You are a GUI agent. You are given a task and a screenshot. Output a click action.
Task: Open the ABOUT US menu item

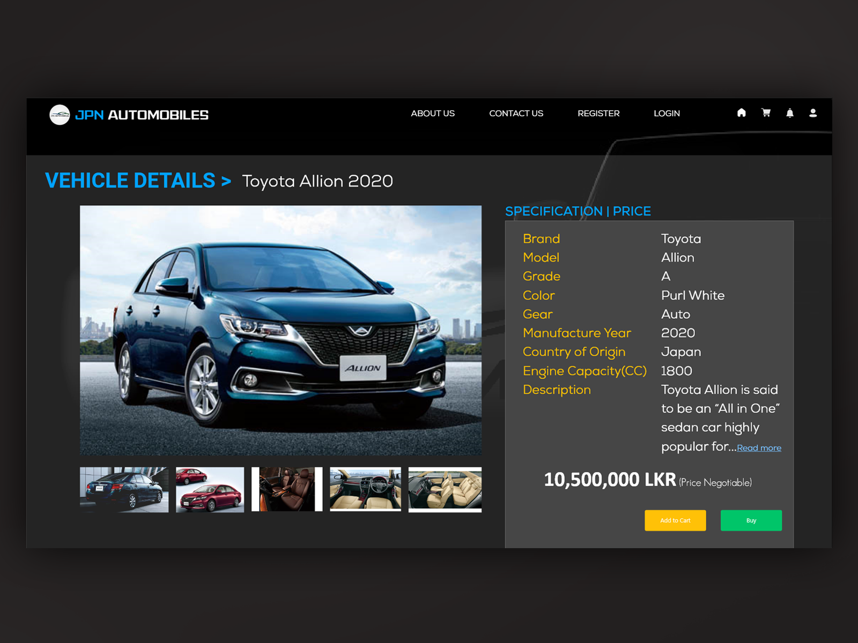(433, 113)
